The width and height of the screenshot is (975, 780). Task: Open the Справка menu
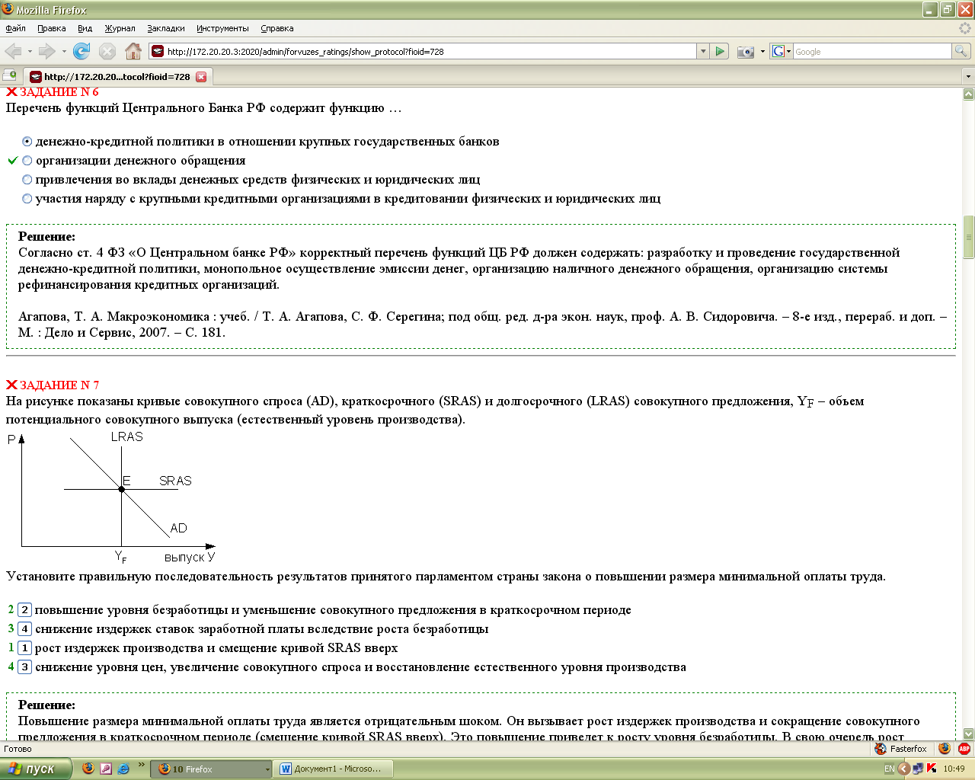277,28
